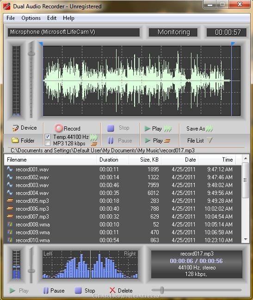Play the MP3 encoded file
This screenshot has height=300, width=253.
tap(157, 141)
